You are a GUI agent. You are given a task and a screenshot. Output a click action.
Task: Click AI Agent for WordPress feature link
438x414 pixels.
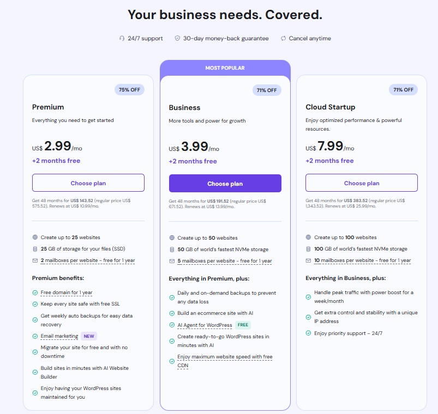[205, 325]
